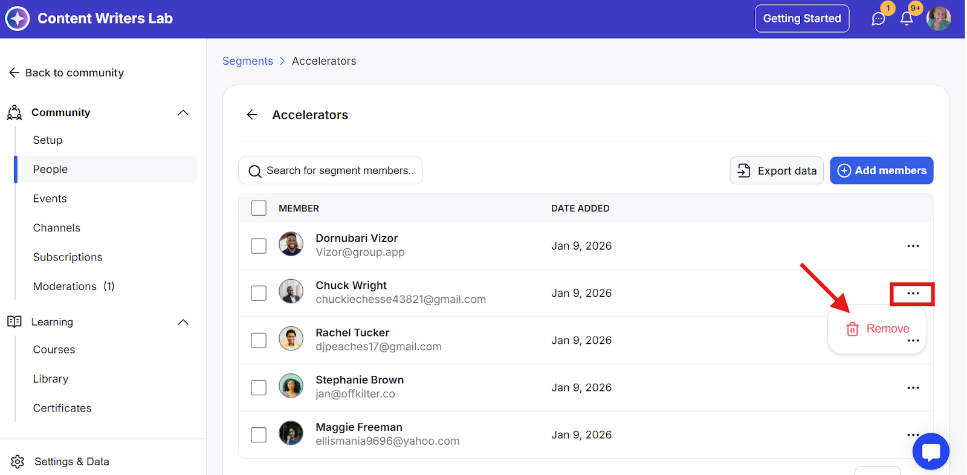Click email chuckiechesse43821@gmail.com
Viewport: 967px width, 475px height.
click(401, 300)
